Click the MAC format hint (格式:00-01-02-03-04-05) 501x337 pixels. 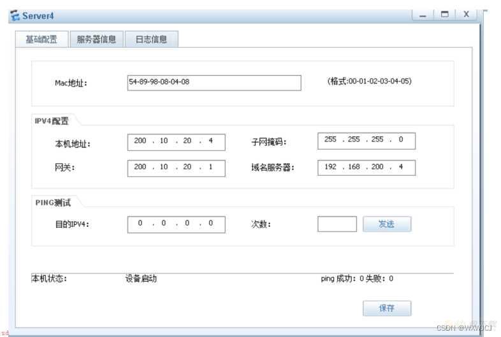369,81
